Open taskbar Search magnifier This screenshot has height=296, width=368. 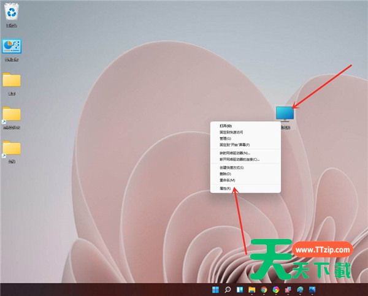228,290
